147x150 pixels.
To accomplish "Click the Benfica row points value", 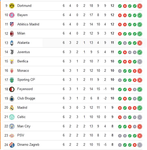I will 112,61.
